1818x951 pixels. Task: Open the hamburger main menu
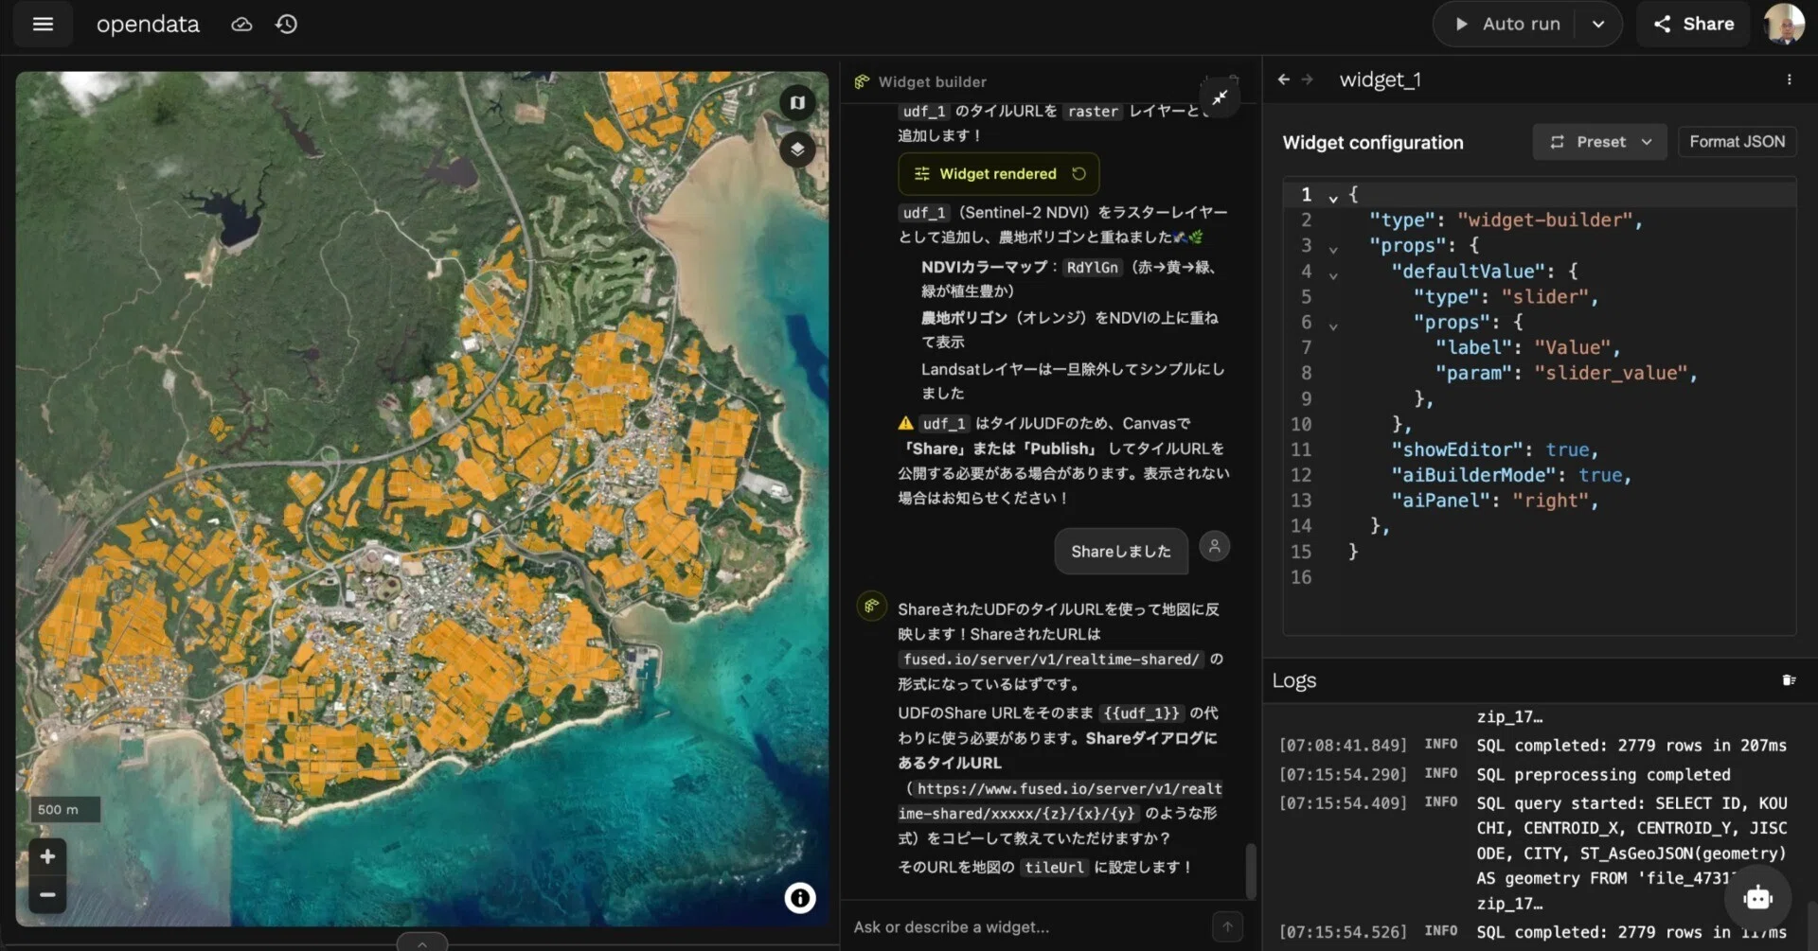[43, 25]
